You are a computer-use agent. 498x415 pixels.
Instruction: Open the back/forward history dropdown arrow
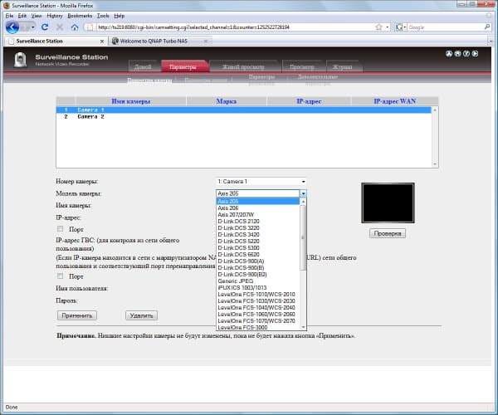(32, 27)
